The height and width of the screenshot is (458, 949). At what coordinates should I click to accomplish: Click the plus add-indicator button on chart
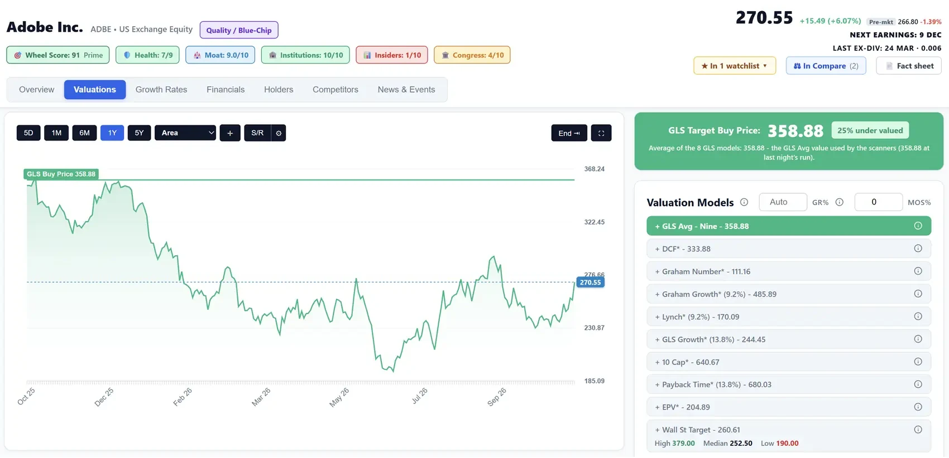[230, 133]
